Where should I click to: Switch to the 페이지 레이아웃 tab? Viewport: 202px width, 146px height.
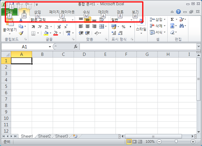(x=62, y=12)
